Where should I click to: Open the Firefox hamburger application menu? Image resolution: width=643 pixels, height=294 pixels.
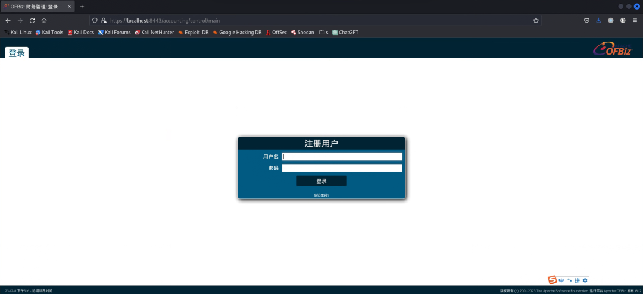click(x=635, y=20)
